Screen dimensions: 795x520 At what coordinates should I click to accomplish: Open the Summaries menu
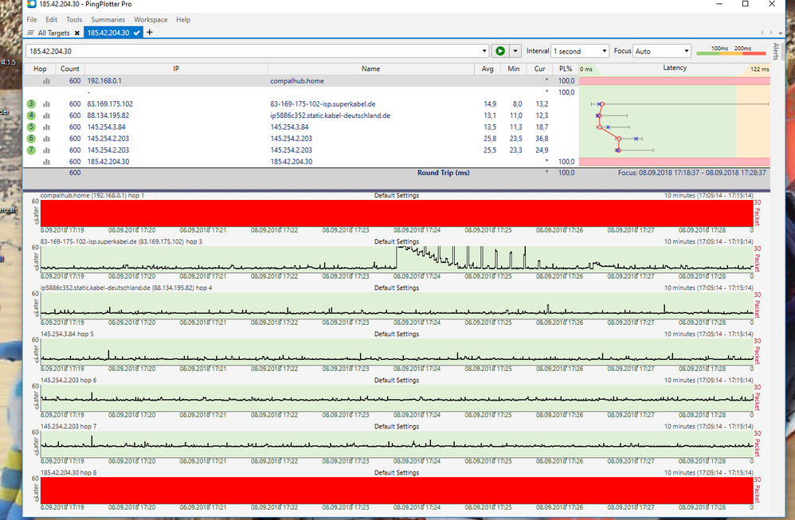point(108,19)
